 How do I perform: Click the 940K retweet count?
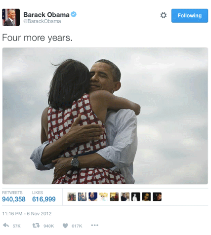tap(49, 226)
